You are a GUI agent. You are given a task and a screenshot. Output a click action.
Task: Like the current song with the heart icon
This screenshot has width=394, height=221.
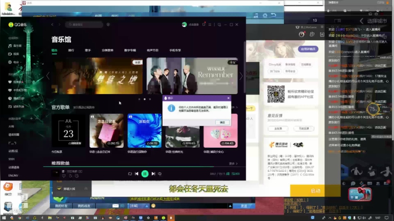tap(64, 176)
